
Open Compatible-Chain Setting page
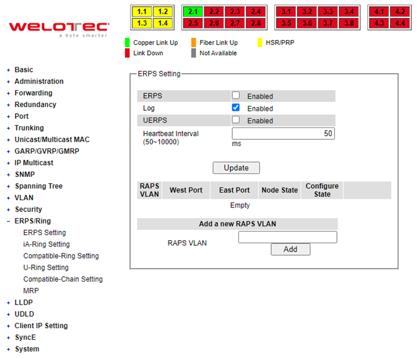(x=63, y=279)
